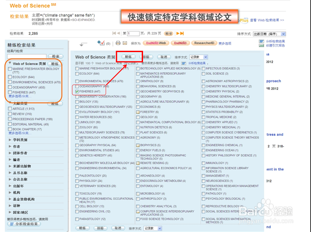Open 更多选项/分类 link under sidebar categories
The image size is (311, 232).
tap(20, 96)
